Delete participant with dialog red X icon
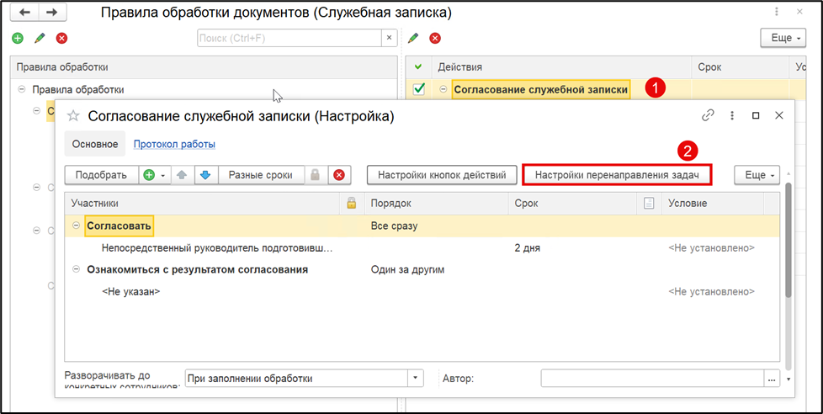The image size is (823, 414). (339, 175)
